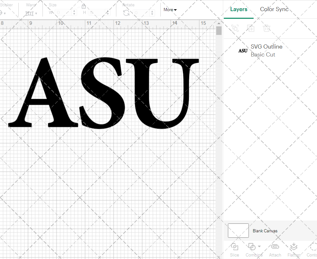The height and width of the screenshot is (259, 317).
Task: Click the ASU layer thumbnail
Action: (243, 50)
